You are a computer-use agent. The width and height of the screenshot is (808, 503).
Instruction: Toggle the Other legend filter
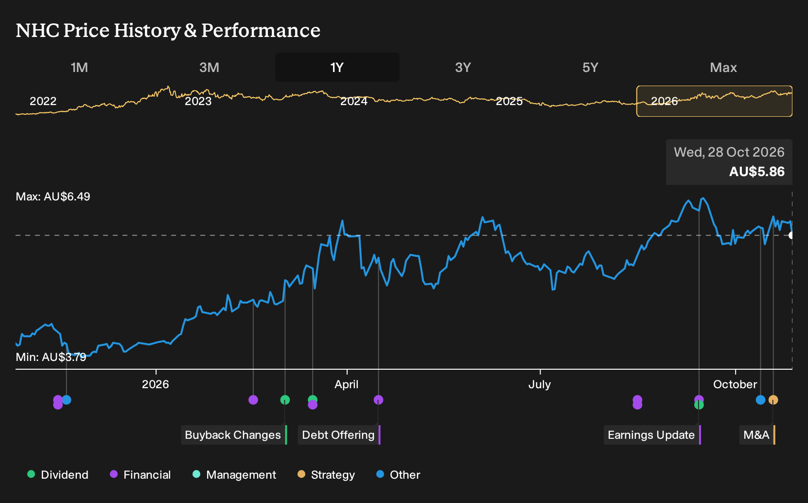pyautogui.click(x=398, y=475)
